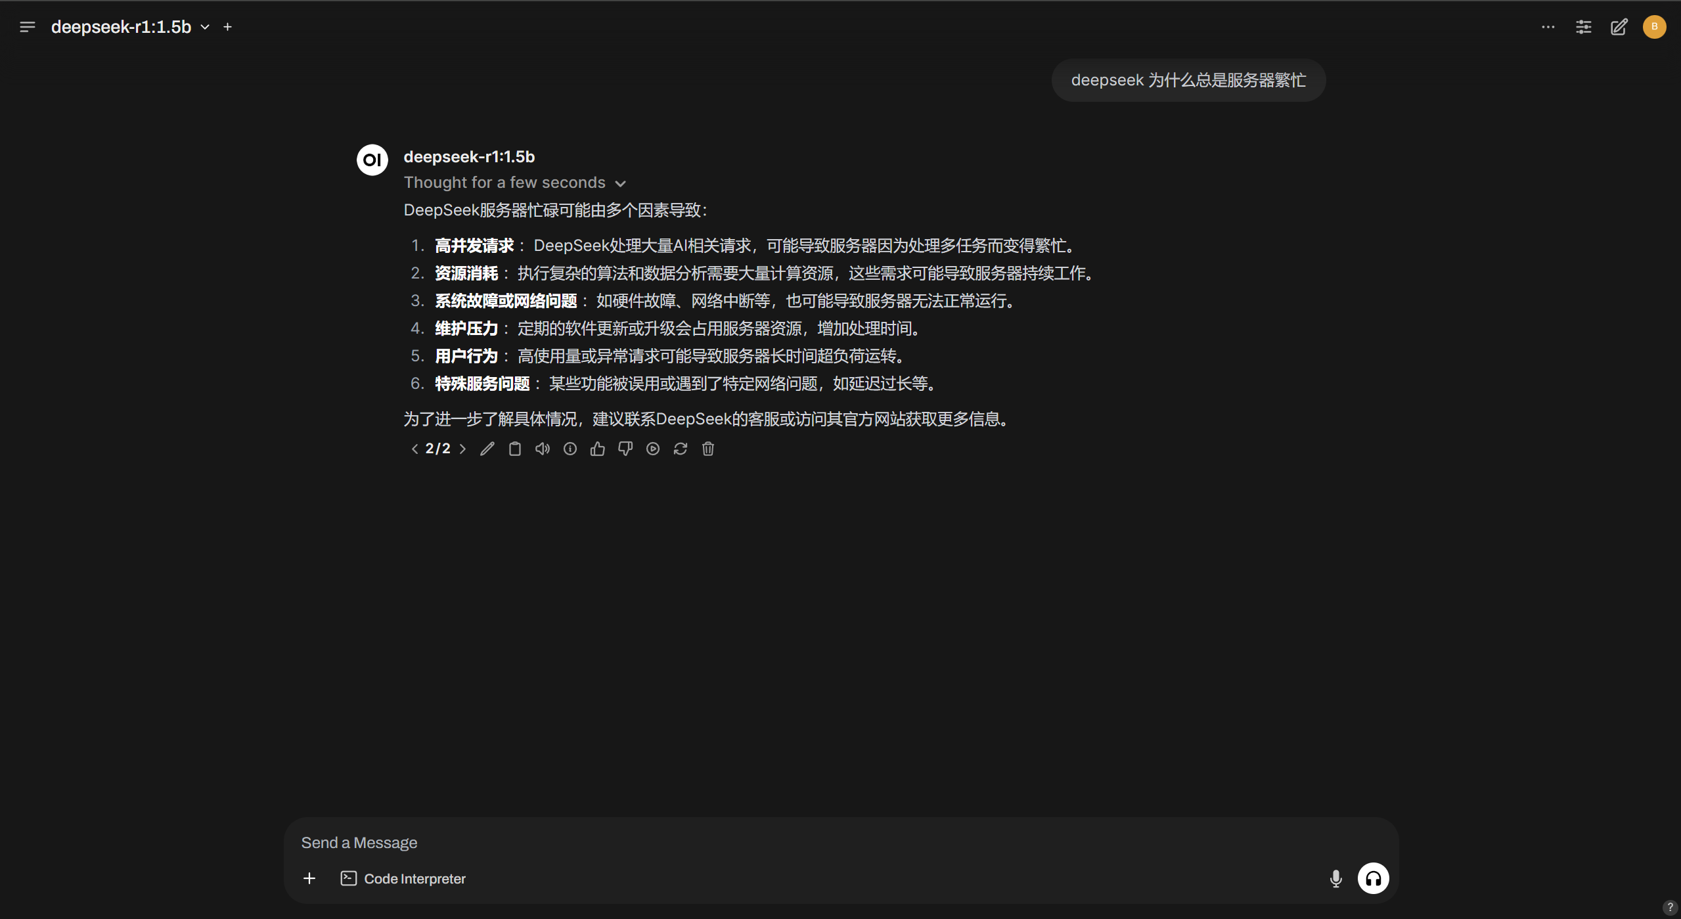Give thumbs down to the response
1681x919 pixels.
pos(625,449)
